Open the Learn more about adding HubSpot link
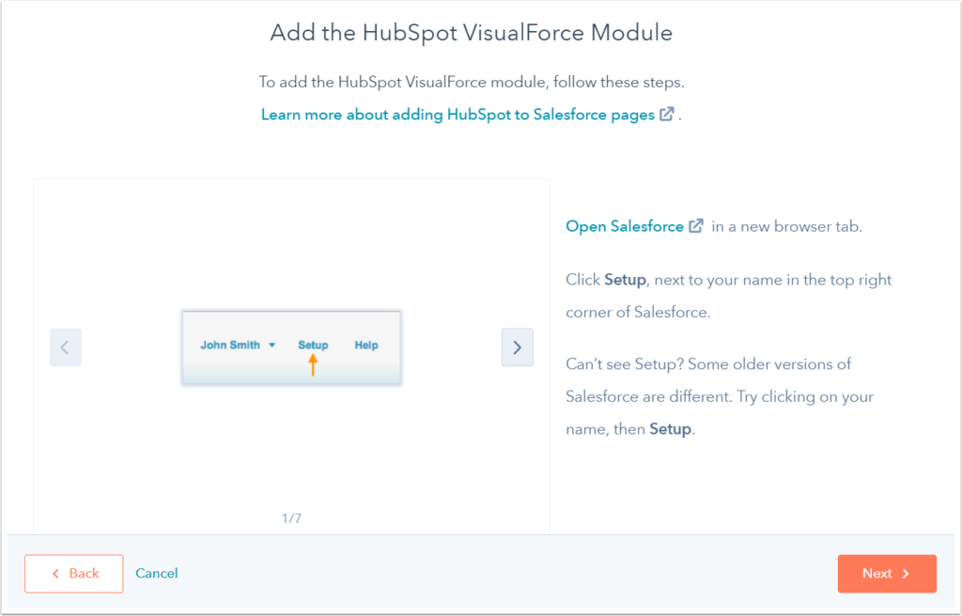 click(458, 114)
